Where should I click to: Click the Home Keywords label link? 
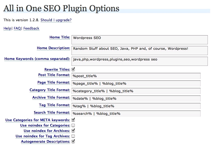point(37,59)
